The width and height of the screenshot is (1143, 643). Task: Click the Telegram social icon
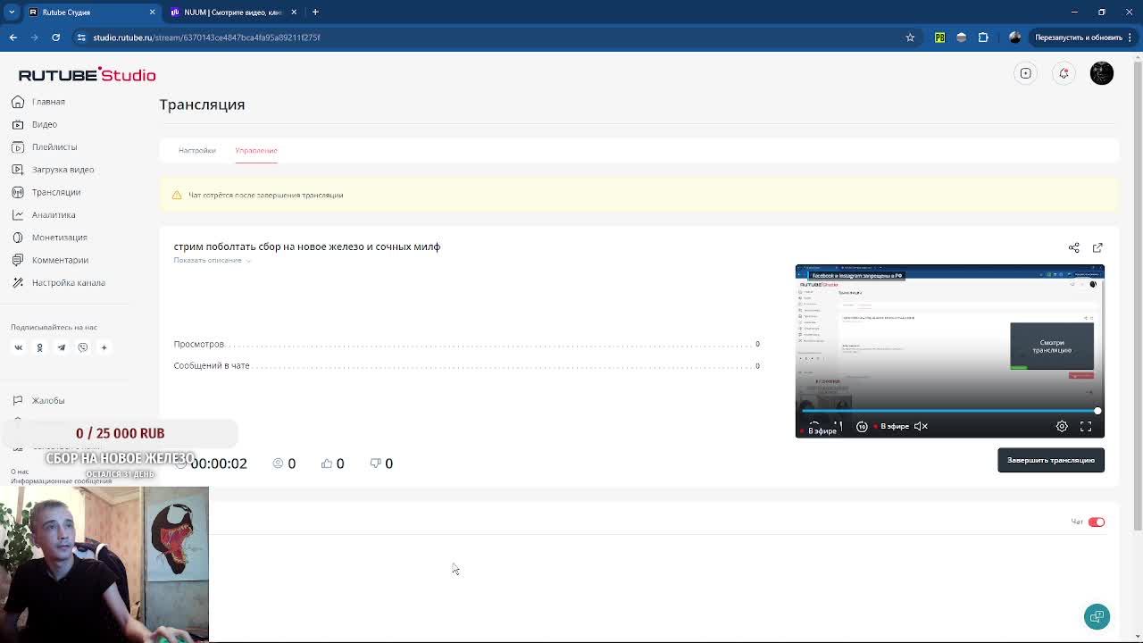[x=61, y=347]
